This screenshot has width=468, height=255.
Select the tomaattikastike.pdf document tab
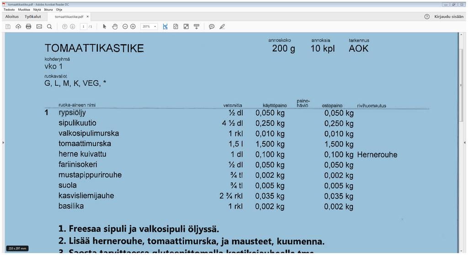pyautogui.click(x=69, y=17)
